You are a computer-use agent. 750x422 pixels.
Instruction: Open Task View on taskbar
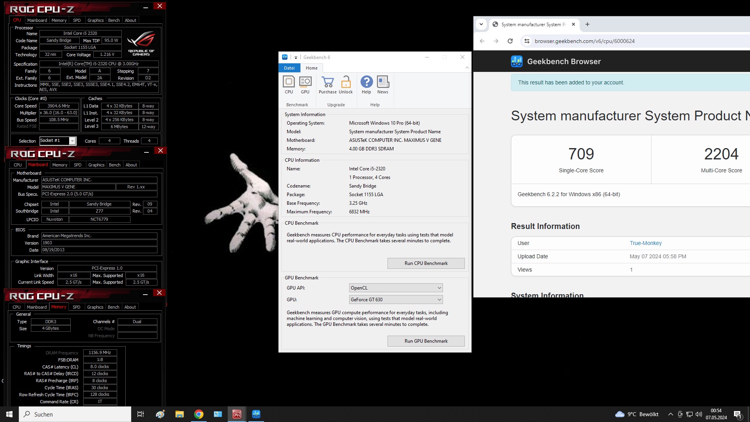[x=141, y=414]
